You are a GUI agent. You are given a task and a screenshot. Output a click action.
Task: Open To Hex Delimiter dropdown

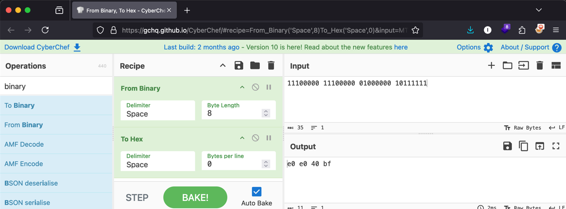158,161
